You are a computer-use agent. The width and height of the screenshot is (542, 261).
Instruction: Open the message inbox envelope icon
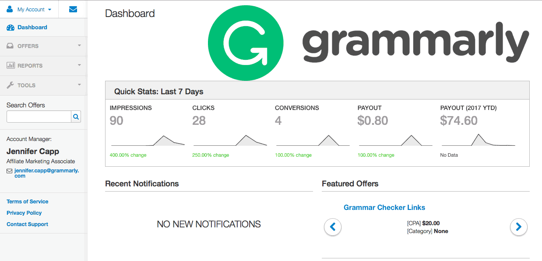[73, 9]
